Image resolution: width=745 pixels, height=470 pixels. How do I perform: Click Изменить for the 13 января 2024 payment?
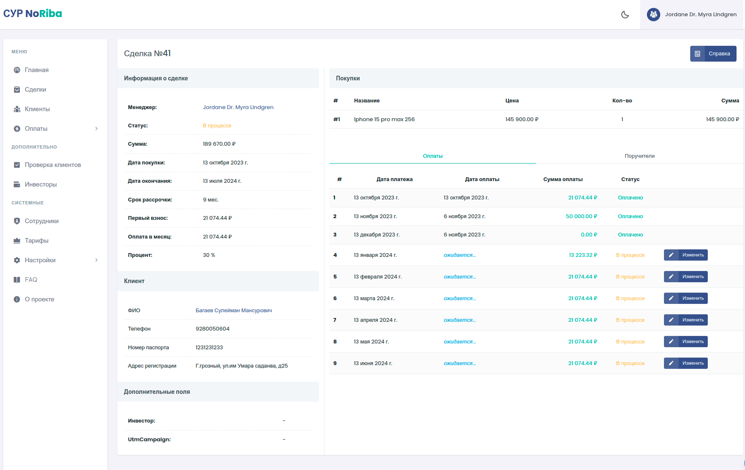click(685, 255)
